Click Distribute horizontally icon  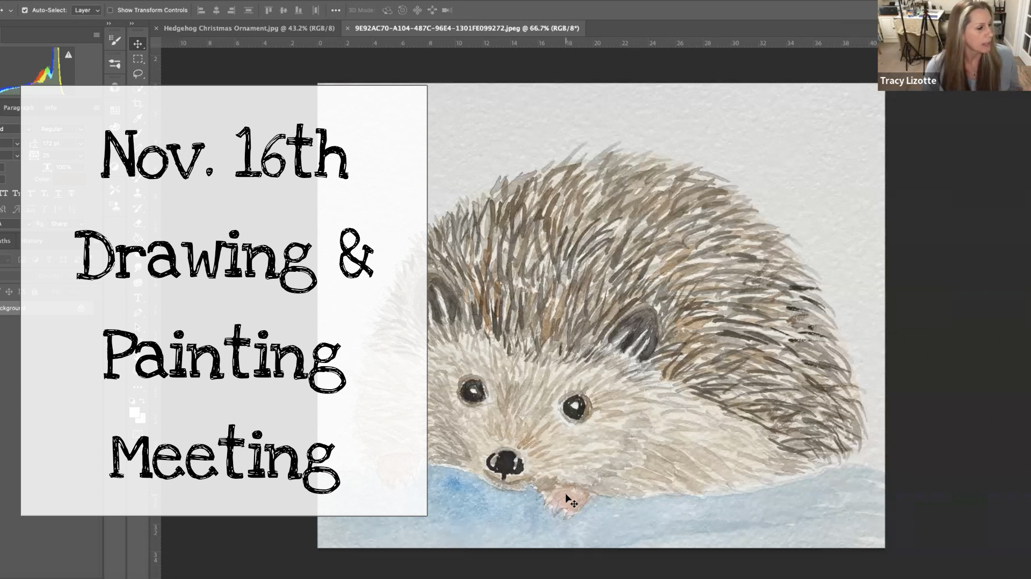[248, 10]
